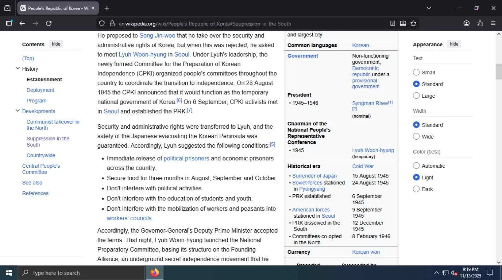Open the Song Jin-woo link
The height and width of the screenshot is (280, 502).
(157, 35)
